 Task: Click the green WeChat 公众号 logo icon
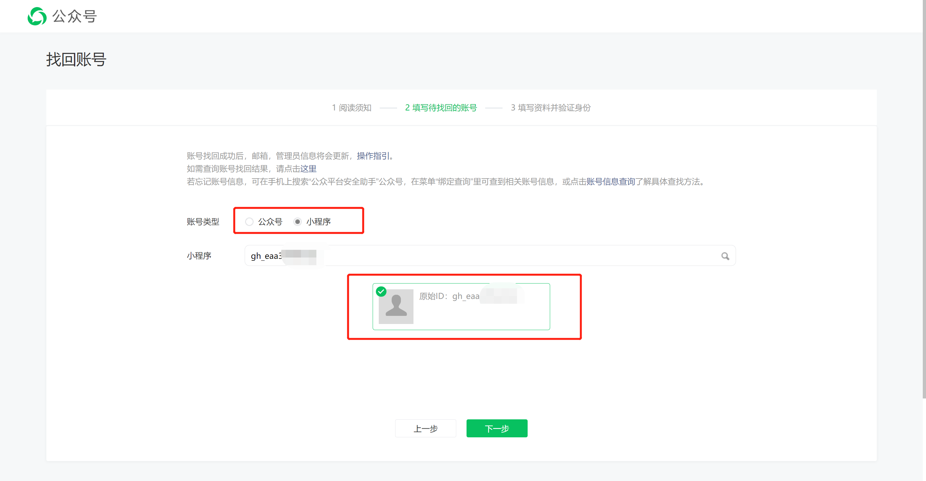(x=37, y=16)
